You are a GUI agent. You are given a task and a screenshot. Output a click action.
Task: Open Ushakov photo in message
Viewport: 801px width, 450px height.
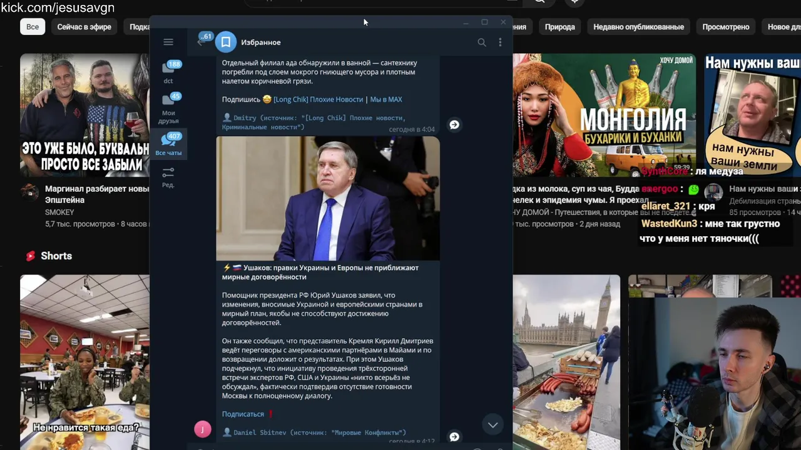click(328, 198)
